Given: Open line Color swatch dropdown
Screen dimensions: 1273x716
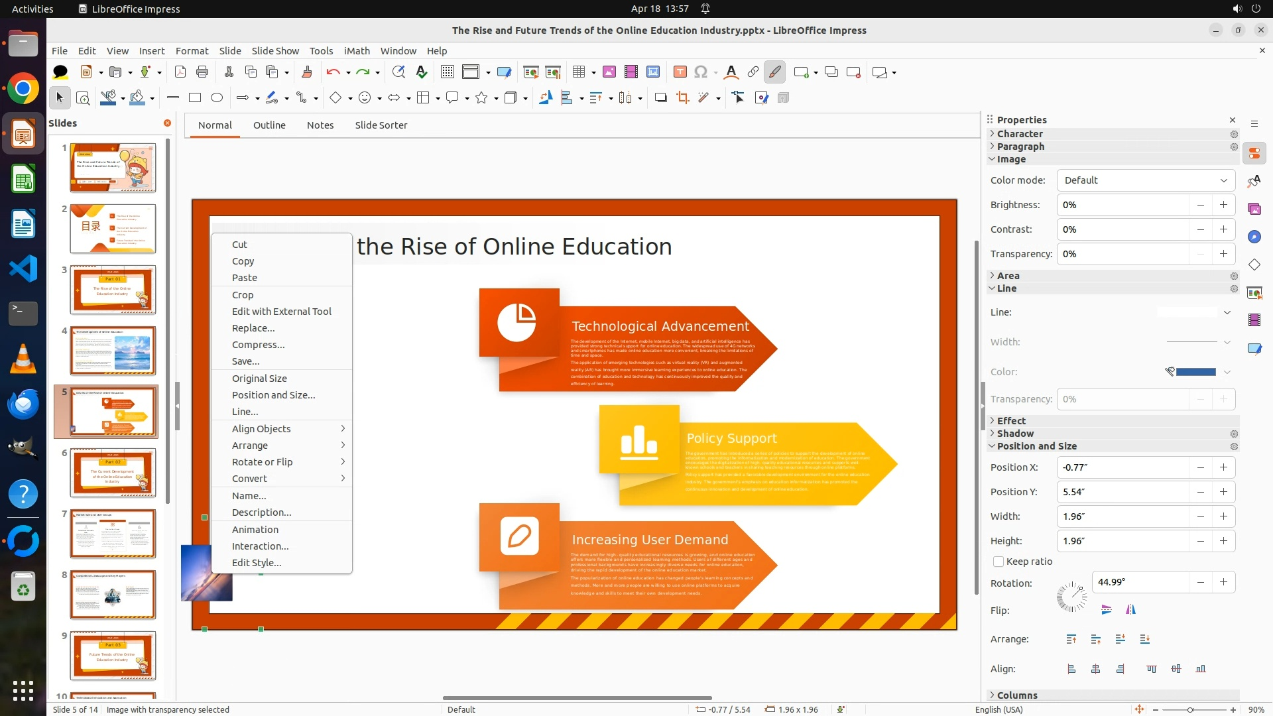Looking at the screenshot, I should (1227, 372).
